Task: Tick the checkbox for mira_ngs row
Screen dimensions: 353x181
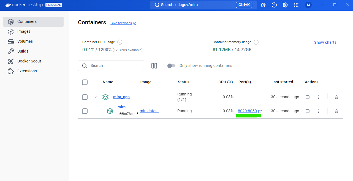Action: click(x=85, y=97)
